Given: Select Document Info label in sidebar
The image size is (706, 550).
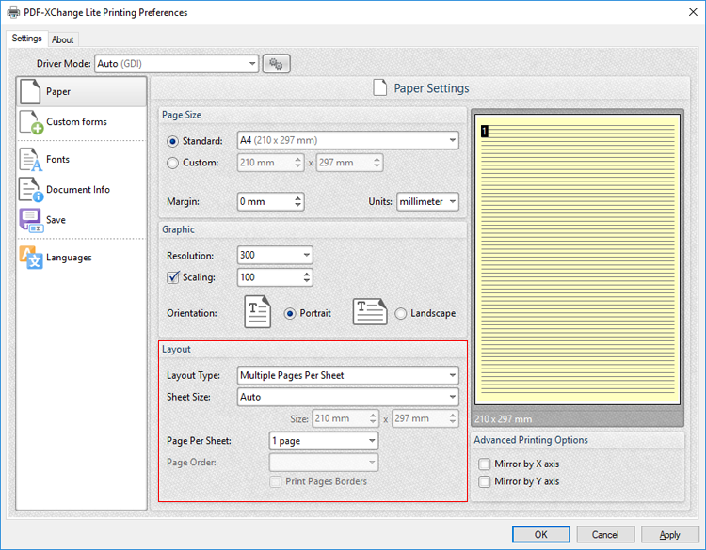Looking at the screenshot, I should tap(78, 190).
